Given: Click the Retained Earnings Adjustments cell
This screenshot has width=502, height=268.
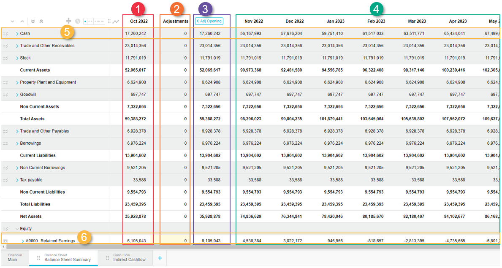Looking at the screenshot, I should (x=175, y=241).
